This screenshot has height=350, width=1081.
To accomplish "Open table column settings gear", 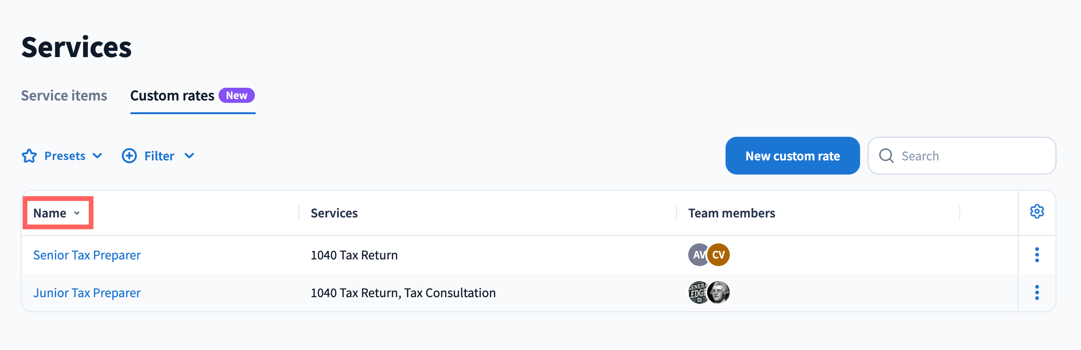I will [1037, 212].
